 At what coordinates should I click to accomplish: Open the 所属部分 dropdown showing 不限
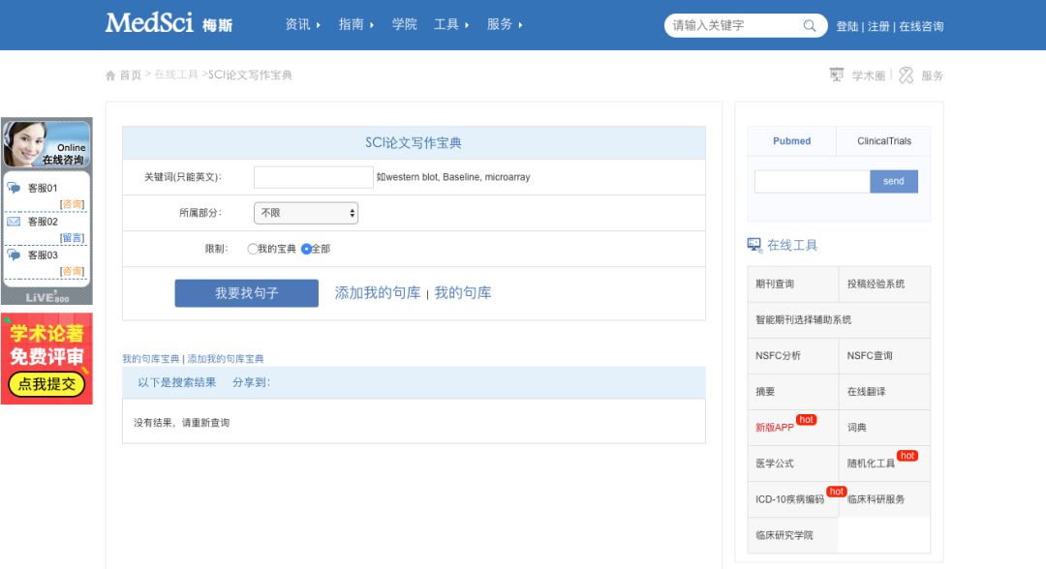click(306, 213)
